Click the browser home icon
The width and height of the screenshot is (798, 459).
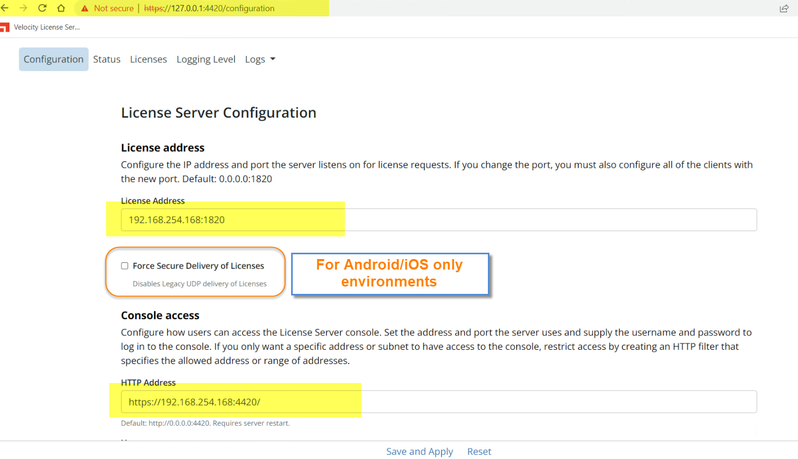(60, 8)
